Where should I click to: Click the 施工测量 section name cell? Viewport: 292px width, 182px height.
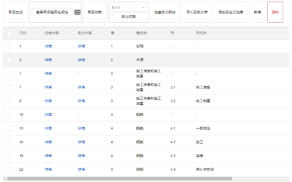click(203, 101)
